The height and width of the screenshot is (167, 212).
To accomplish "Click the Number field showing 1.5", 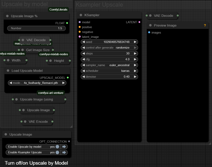I will click(x=36, y=28).
